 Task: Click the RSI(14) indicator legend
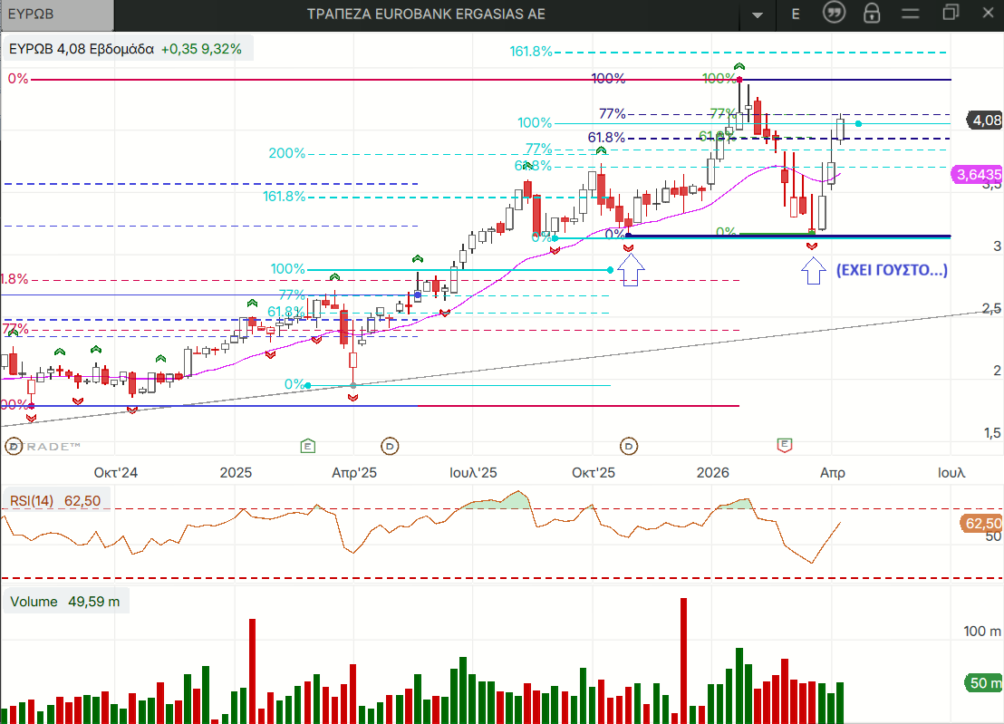(54, 499)
